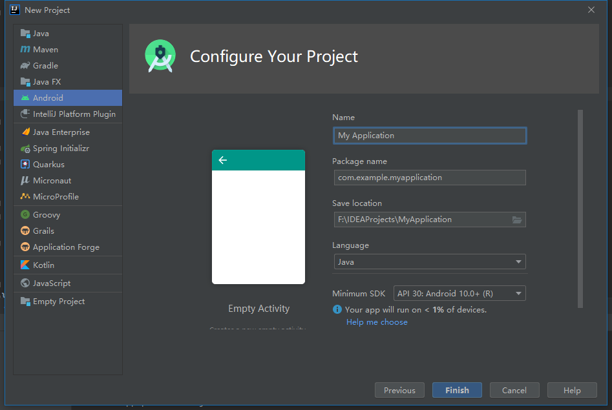Open the Minimum SDK dropdown
The width and height of the screenshot is (612, 410).
click(x=459, y=293)
